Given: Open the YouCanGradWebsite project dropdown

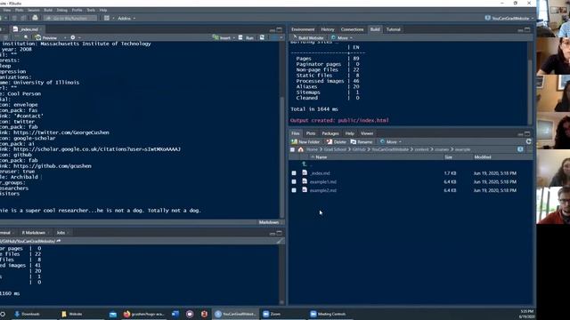Looking at the screenshot, I should 509,18.
